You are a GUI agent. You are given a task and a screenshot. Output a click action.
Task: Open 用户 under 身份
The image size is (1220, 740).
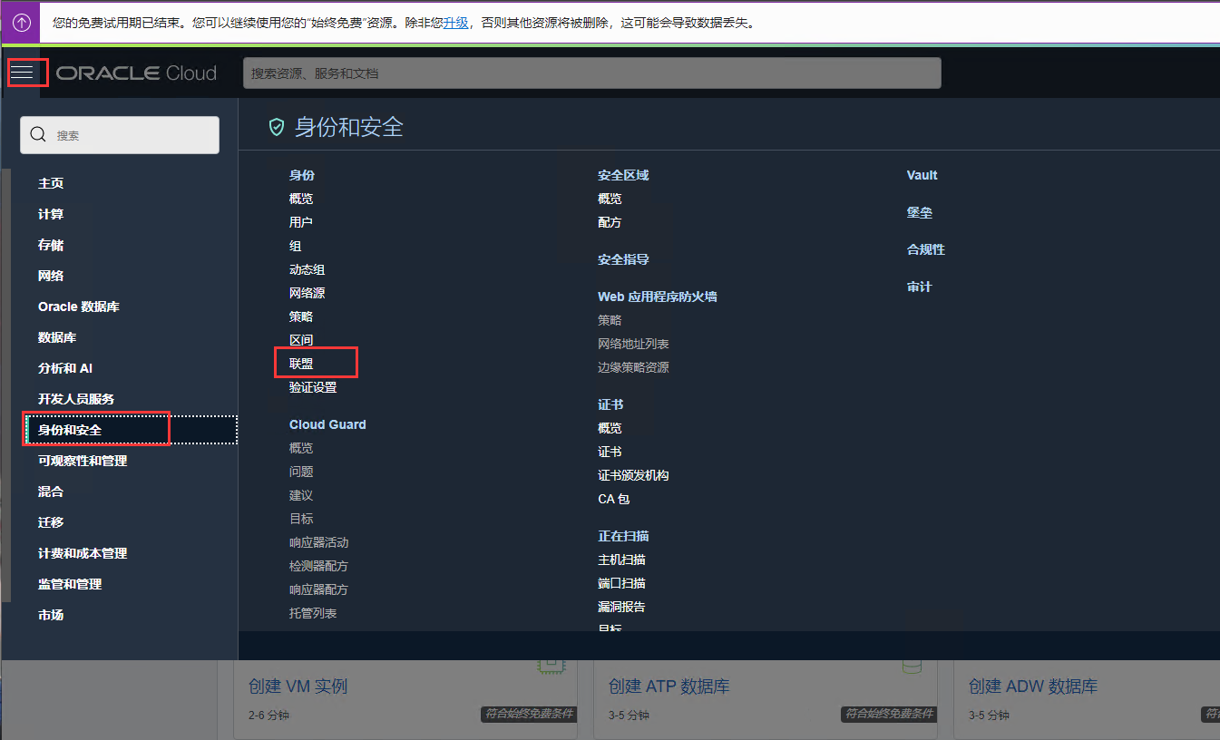pyautogui.click(x=301, y=222)
